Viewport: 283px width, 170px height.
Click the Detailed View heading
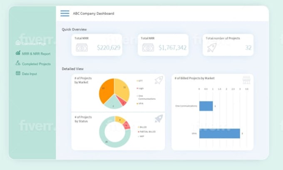pyautogui.click(x=72, y=69)
